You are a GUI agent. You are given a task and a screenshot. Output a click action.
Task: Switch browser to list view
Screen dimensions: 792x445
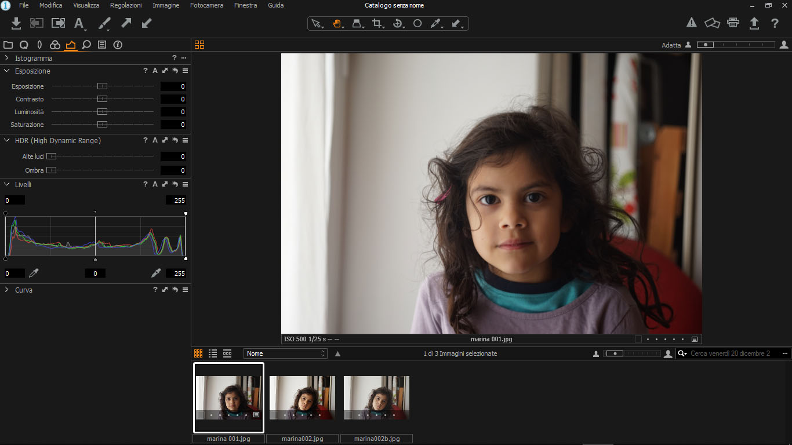coord(213,353)
